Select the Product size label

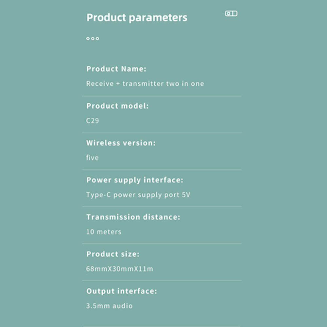pos(113,254)
